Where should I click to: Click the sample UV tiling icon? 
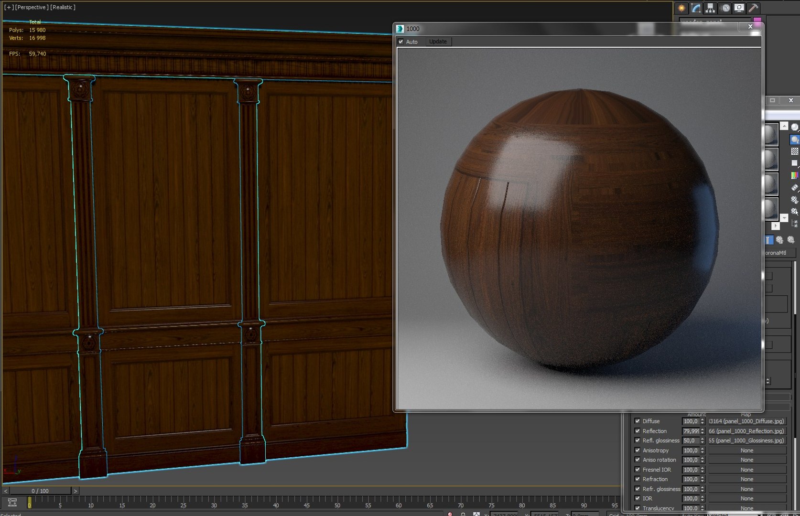point(795,163)
